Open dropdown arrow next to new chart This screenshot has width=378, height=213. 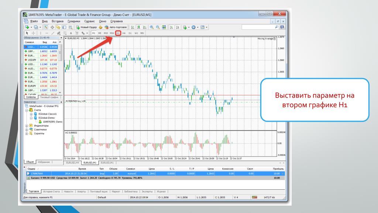pyautogui.click(x=31, y=27)
